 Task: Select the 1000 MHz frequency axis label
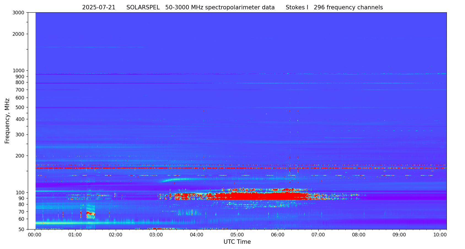pos(18,71)
